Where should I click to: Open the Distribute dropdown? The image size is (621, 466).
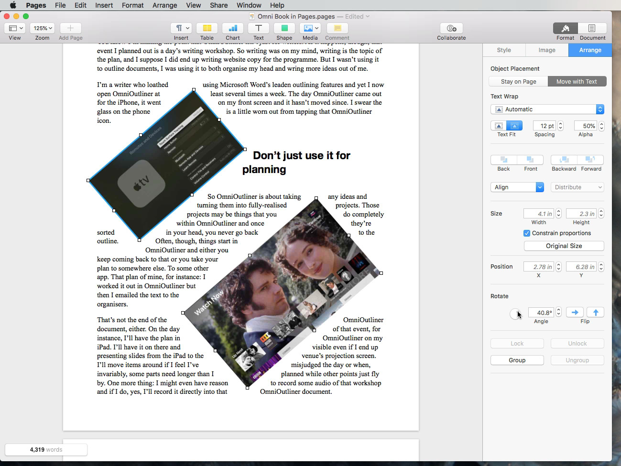pos(577,187)
